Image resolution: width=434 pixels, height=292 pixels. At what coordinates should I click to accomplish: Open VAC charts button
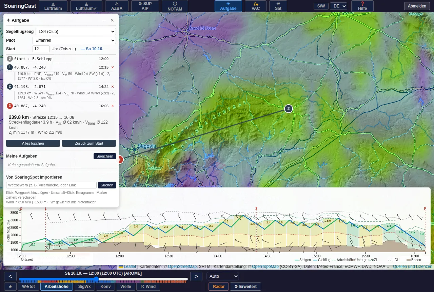256,6
